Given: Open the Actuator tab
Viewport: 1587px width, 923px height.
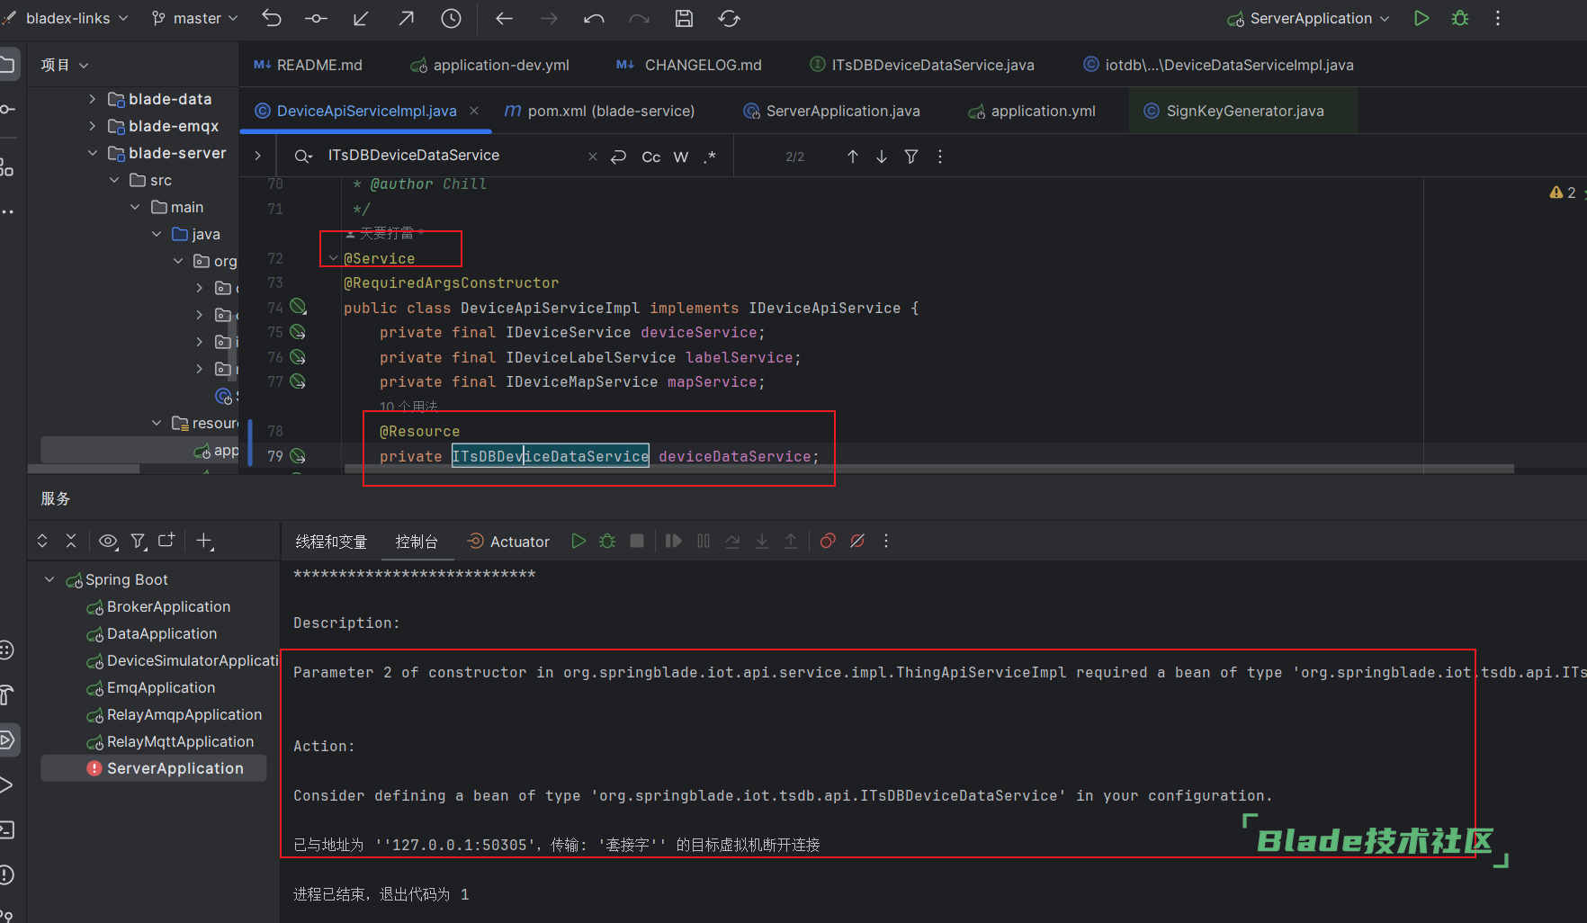Looking at the screenshot, I should pos(508,542).
